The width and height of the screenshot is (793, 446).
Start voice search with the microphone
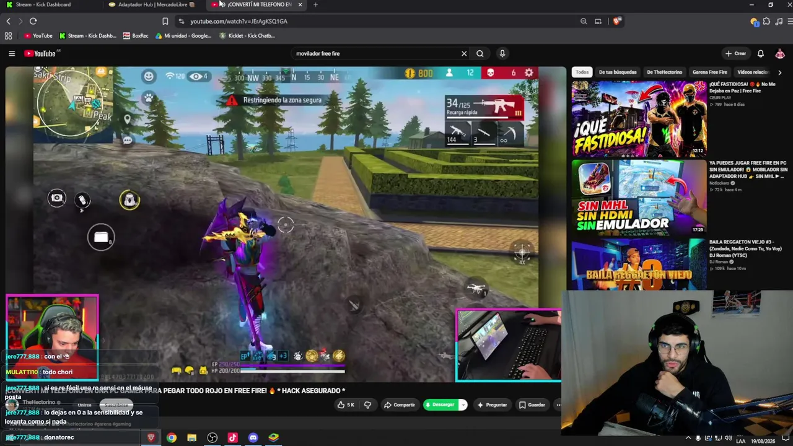pos(502,53)
